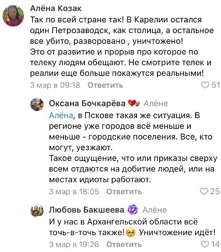Click the hearts emoji status beside Оксана Бочкарёва
This screenshot has width=221, height=252.
pos(133,103)
